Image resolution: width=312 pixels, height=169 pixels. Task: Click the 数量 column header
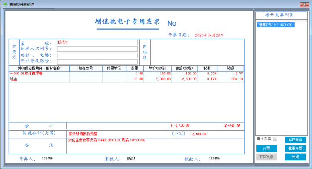click(135, 68)
